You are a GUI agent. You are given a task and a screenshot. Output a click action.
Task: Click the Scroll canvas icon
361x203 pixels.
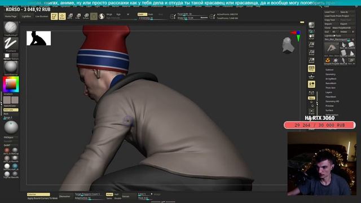pyautogui.click(x=311, y=37)
